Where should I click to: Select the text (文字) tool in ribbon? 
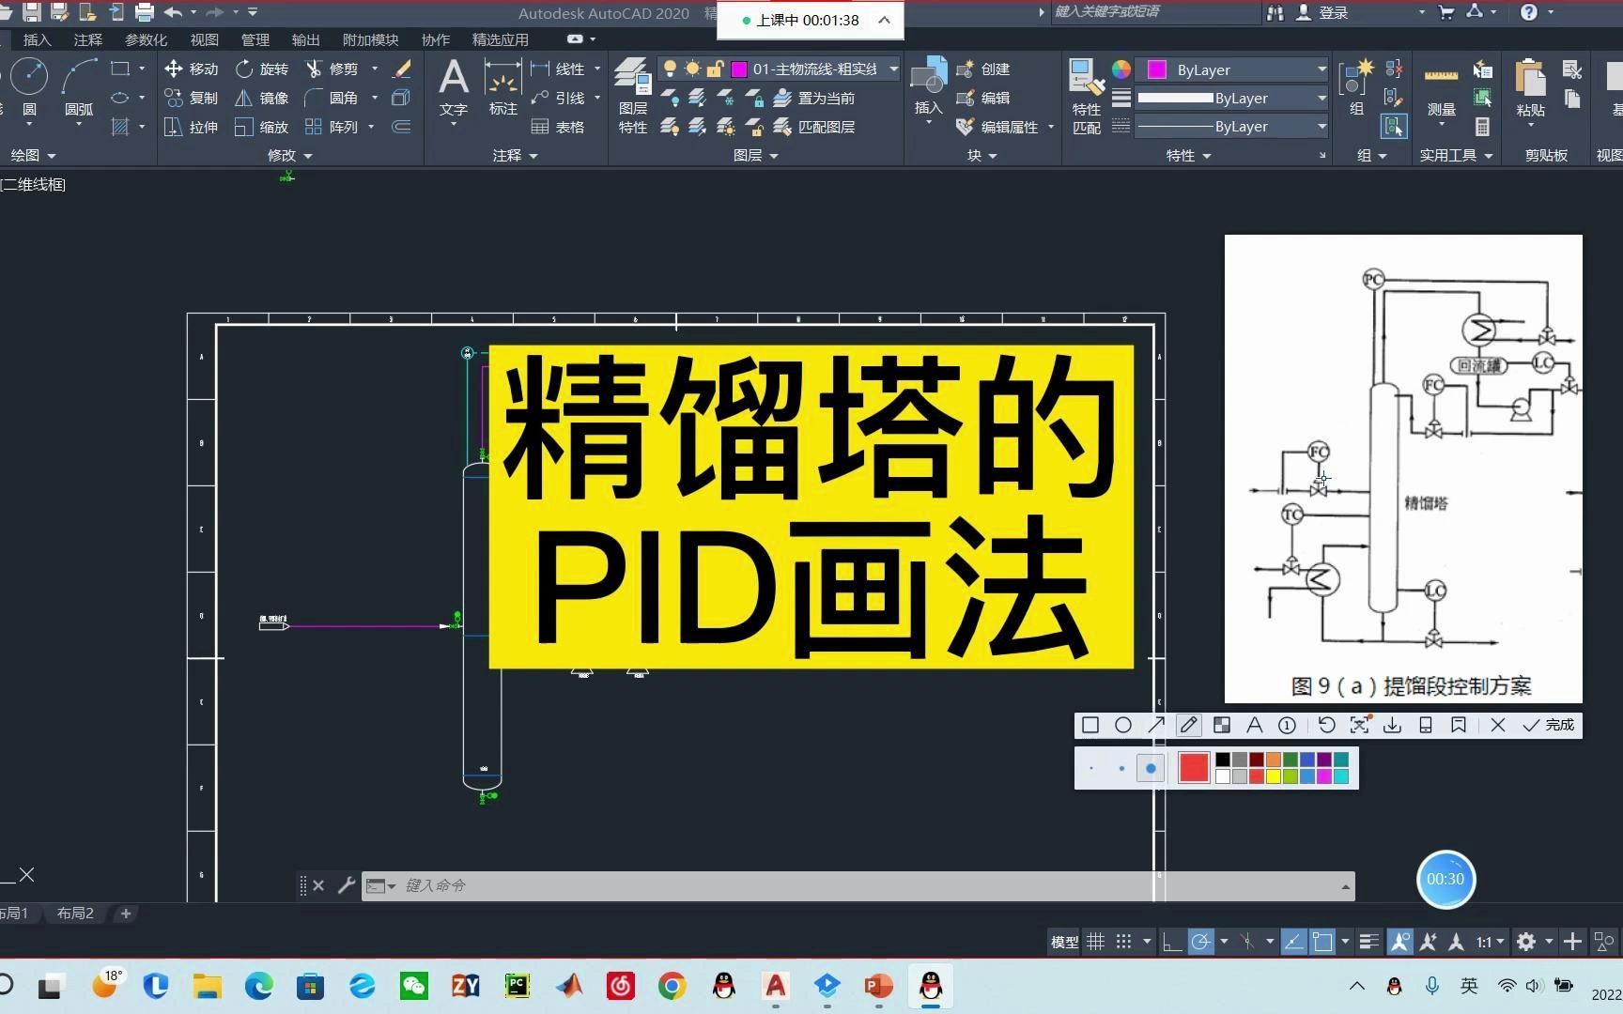pos(453,89)
